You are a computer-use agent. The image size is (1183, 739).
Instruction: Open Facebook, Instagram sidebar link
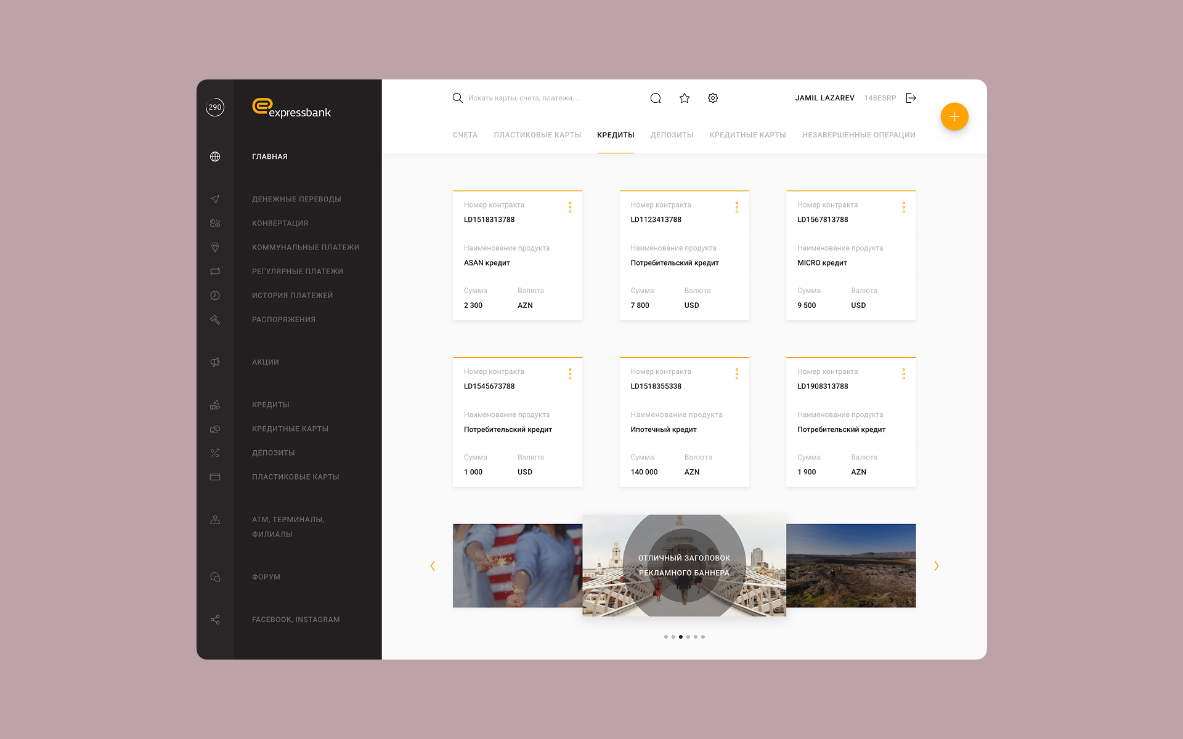pyautogui.click(x=296, y=620)
